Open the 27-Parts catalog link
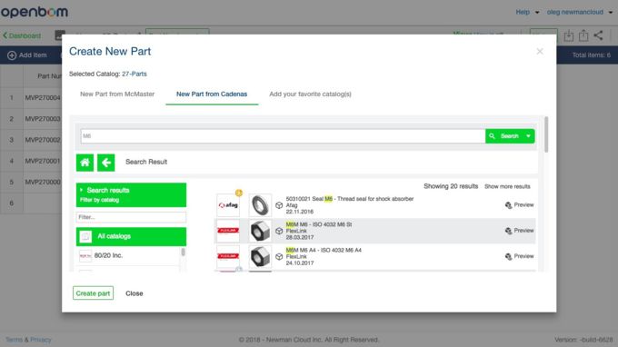Viewport: 618px width, 347px height. point(134,74)
